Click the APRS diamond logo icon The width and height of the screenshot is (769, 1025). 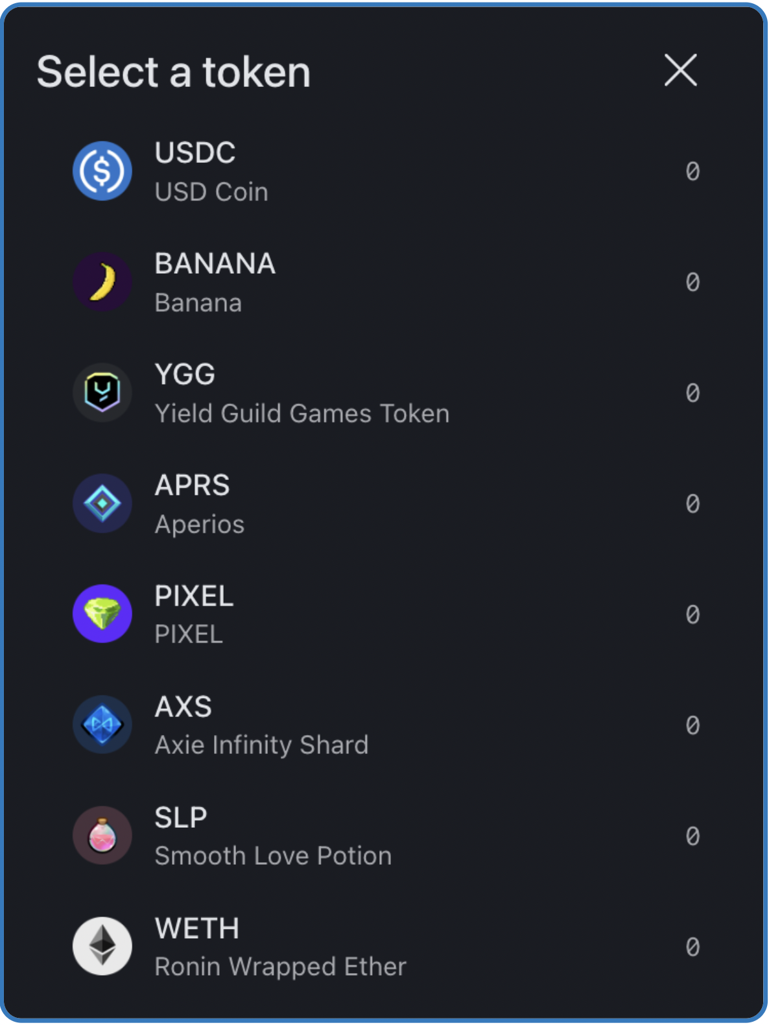pyautogui.click(x=102, y=503)
